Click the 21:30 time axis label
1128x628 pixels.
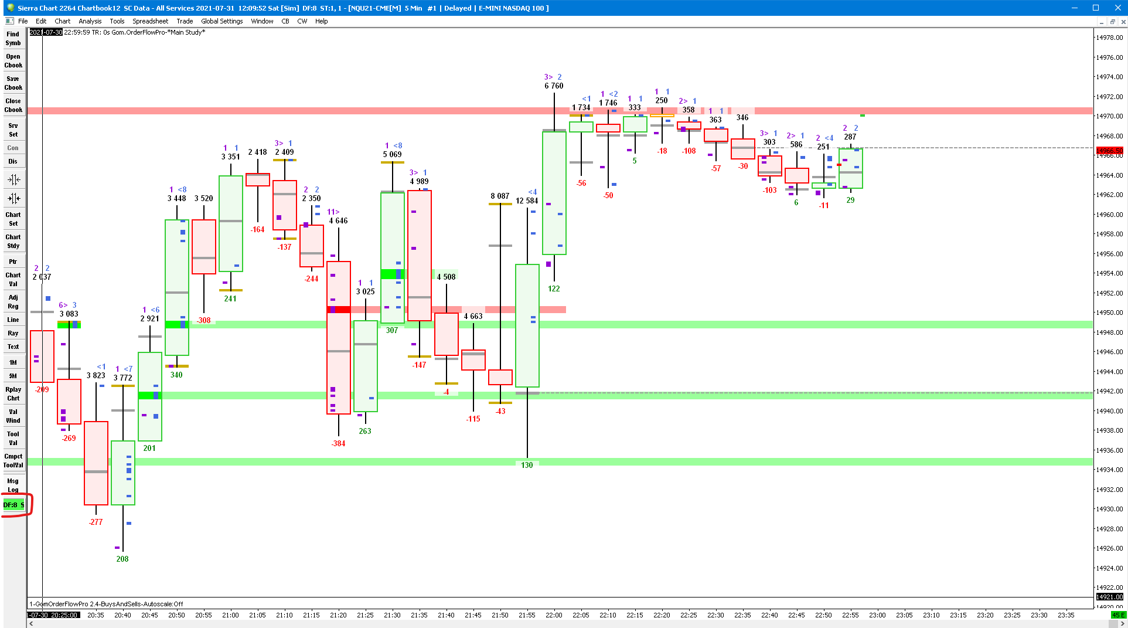[392, 615]
